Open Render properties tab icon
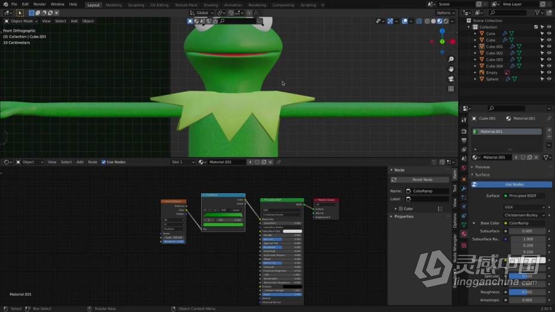This screenshot has height=312, width=555. click(x=464, y=131)
